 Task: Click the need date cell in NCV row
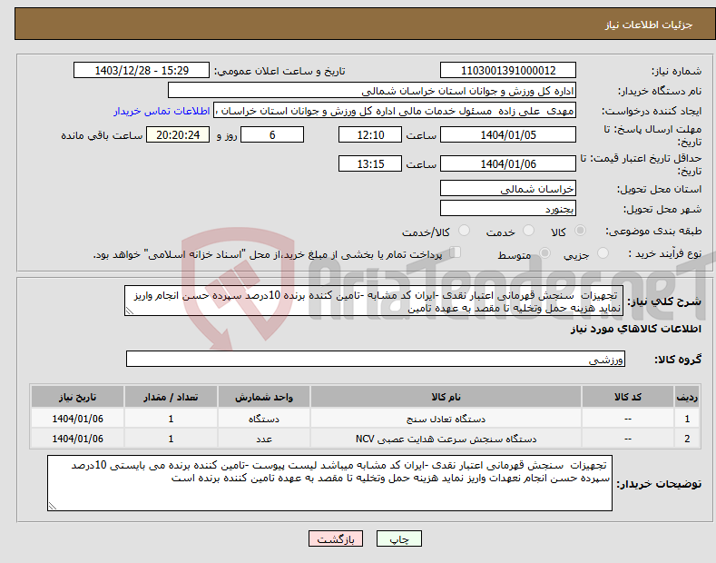(x=78, y=439)
